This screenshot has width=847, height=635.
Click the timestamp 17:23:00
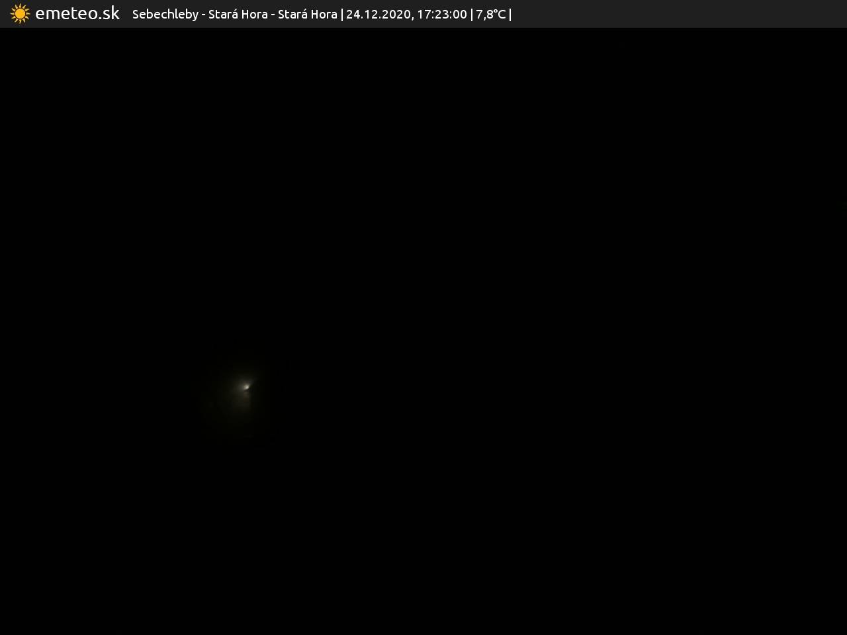pos(441,15)
